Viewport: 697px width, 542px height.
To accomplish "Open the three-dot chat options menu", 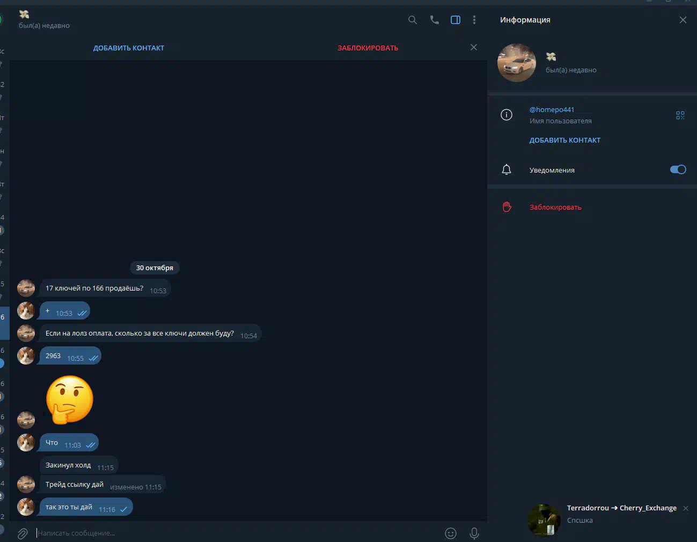I will pos(474,20).
